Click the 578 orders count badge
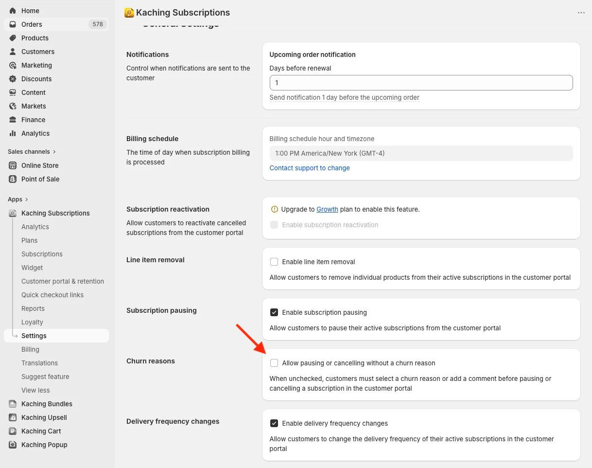This screenshot has height=468, width=592. 98,24
